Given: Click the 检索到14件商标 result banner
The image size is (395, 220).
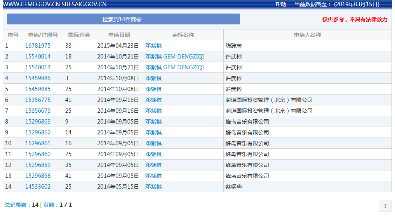Looking at the screenshot, I should (x=123, y=19).
